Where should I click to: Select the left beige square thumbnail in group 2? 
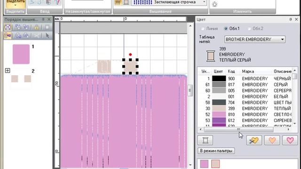(15, 79)
